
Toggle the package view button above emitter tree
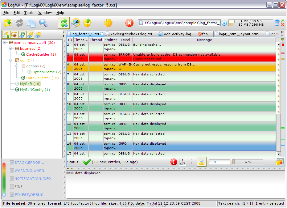14,35
